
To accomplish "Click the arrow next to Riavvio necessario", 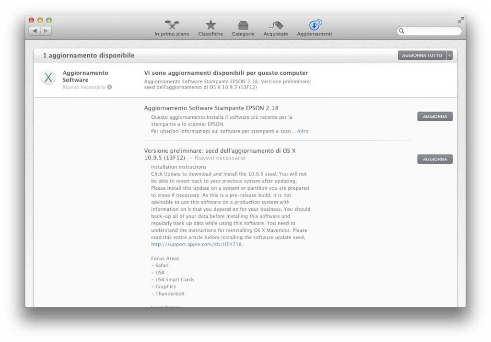I will coord(109,87).
